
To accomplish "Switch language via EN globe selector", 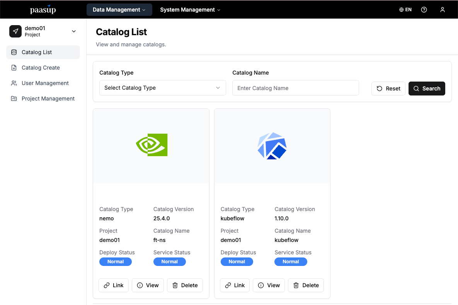I will [x=405, y=10].
